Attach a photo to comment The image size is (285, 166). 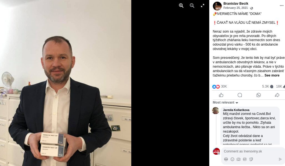click(x=238, y=159)
